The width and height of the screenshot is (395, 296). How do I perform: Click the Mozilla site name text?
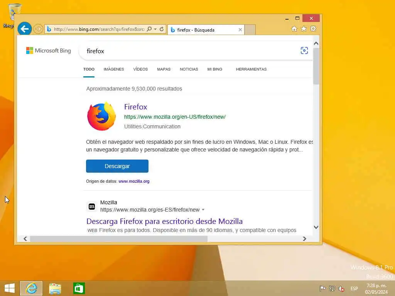[x=108, y=202]
